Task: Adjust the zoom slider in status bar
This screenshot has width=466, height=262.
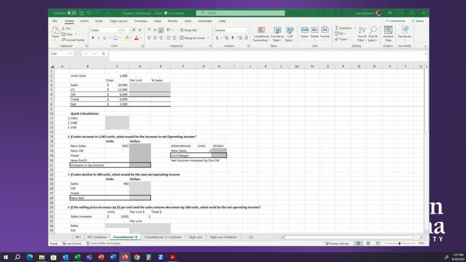Action: pos(399,243)
